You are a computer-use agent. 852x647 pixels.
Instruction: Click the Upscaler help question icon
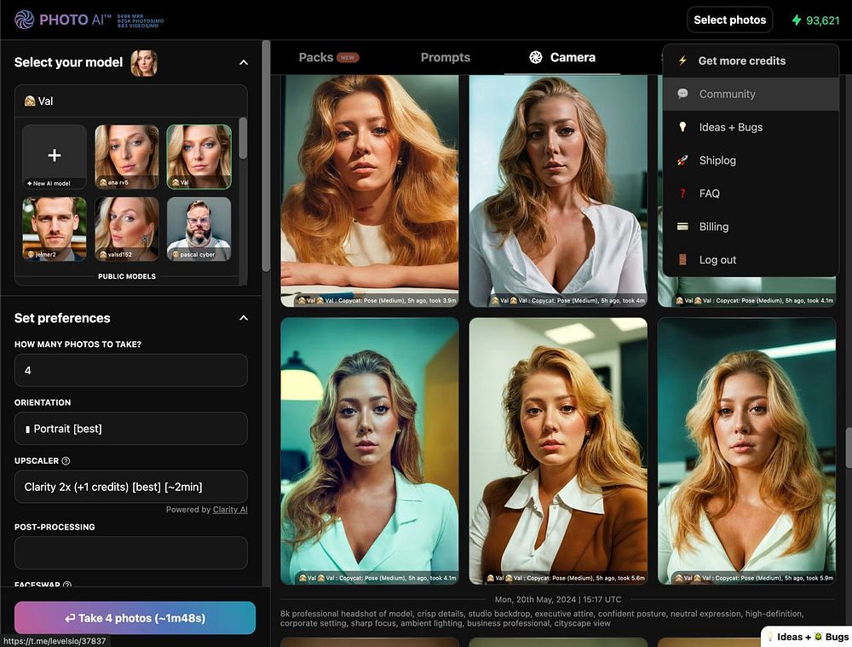click(66, 460)
